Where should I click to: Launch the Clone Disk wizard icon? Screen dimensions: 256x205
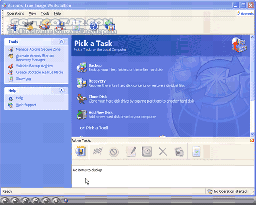81,99
